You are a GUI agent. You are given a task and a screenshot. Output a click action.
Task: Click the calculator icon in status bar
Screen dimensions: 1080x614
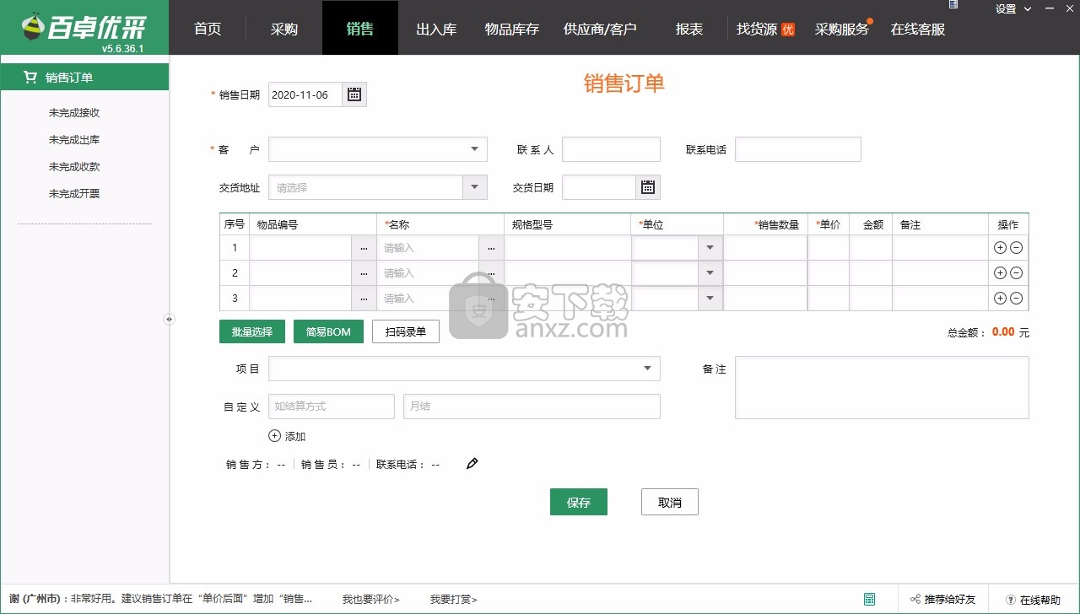[869, 599]
